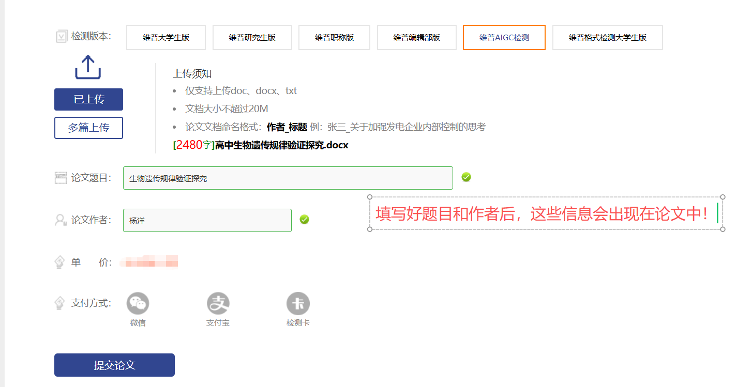Select the 维普AIGC检测 version
Image resolution: width=737 pixels, height=387 pixels.
(x=504, y=37)
